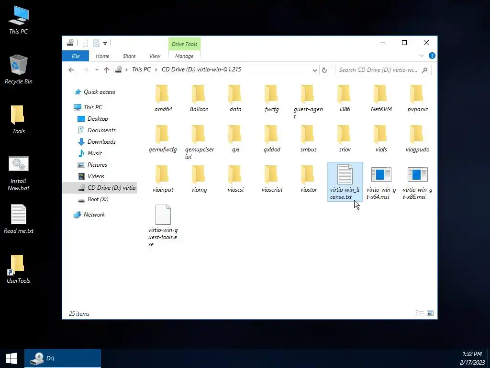Open the Balloon folder
Screen dimensions: 490x368
[199, 98]
